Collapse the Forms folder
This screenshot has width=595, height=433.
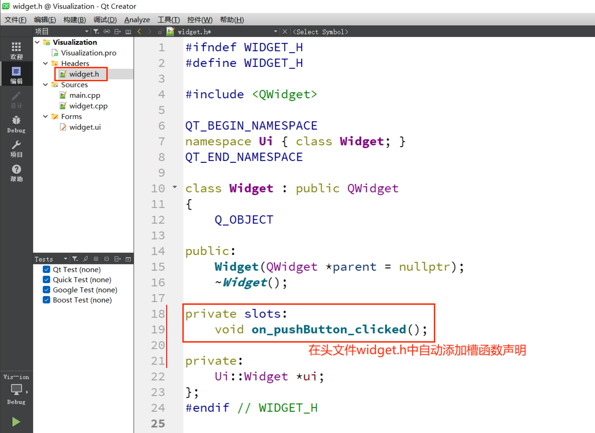(x=45, y=116)
